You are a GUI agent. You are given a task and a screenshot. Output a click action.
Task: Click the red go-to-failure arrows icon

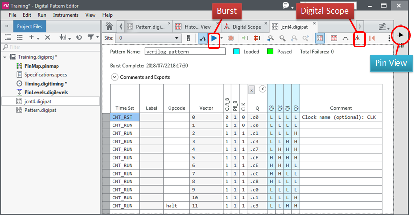click(x=257, y=38)
